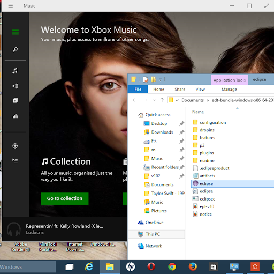Unpin Desktop from Quick access

click(x=182, y=123)
